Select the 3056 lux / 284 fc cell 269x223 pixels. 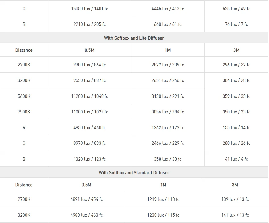(x=168, y=112)
